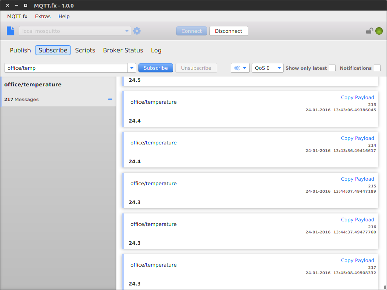Click timestamp 13:45:08.49508332
This screenshot has height=290, width=387.
[355, 273]
